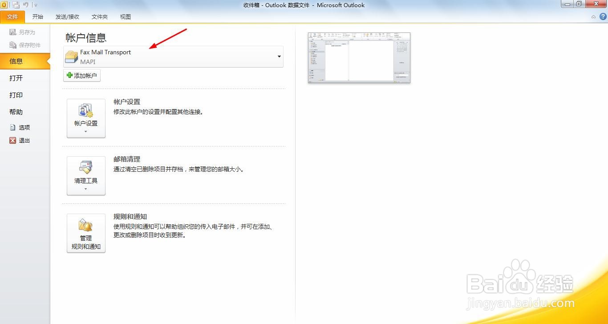
Task: Click the text 修改此帐户的设置并配置其他连接。
Action: click(x=159, y=112)
